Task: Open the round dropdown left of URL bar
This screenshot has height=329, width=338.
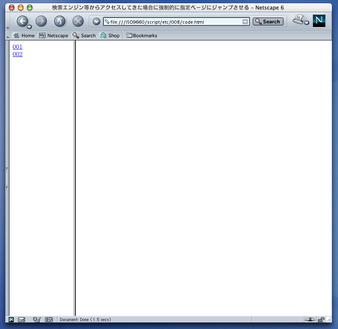Action: click(96, 22)
